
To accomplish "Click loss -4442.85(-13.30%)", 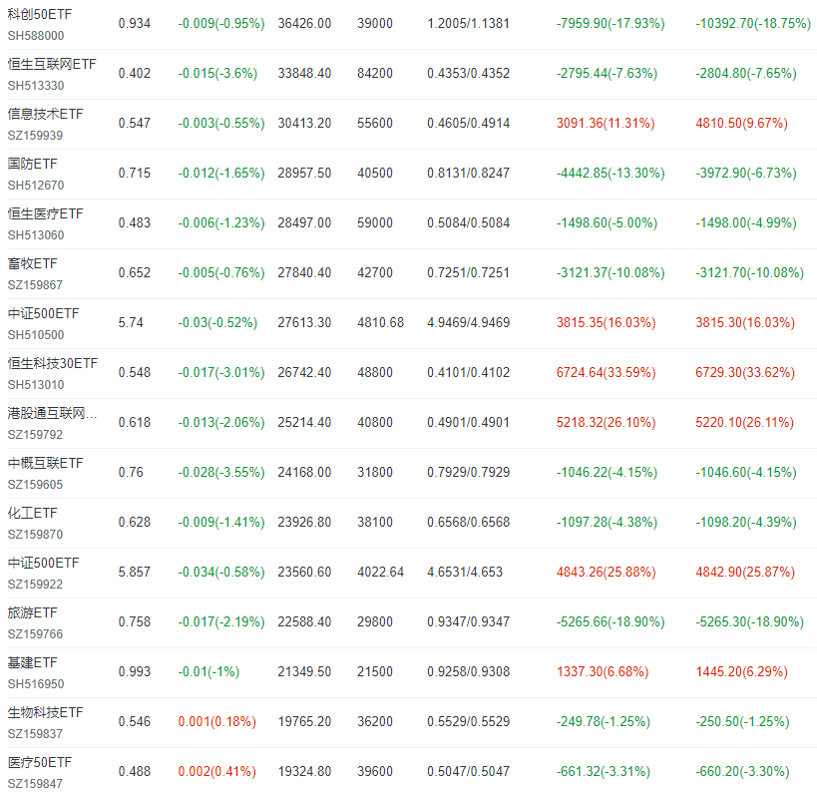I will 611,173.
